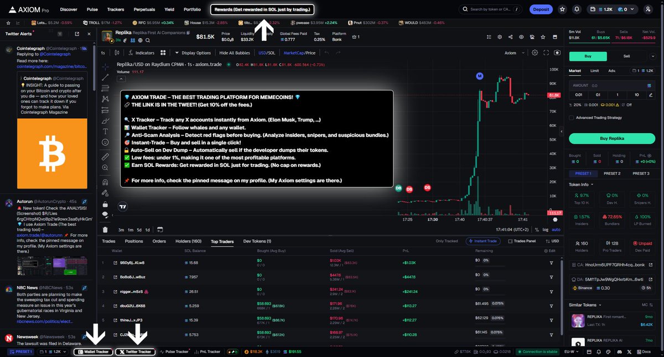
Task: Toggle Instant Trade mode
Action: (484, 241)
